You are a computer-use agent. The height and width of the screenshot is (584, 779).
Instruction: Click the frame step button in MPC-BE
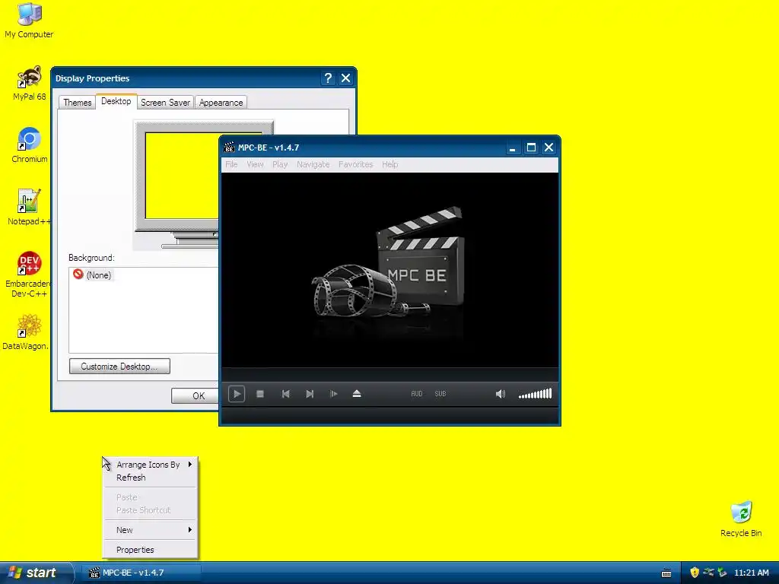pyautogui.click(x=333, y=394)
